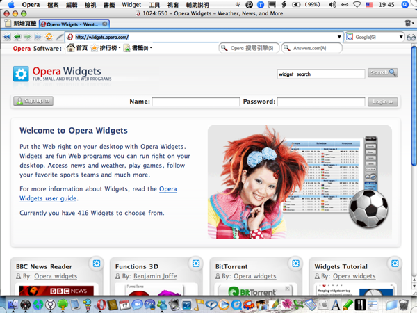The width and height of the screenshot is (417, 313).
Task: Open iChat camera bubble in the dock
Action: 137,305
